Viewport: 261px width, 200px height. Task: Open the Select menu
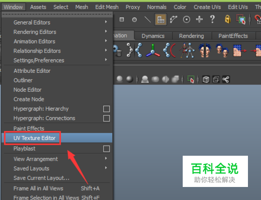click(x=61, y=7)
